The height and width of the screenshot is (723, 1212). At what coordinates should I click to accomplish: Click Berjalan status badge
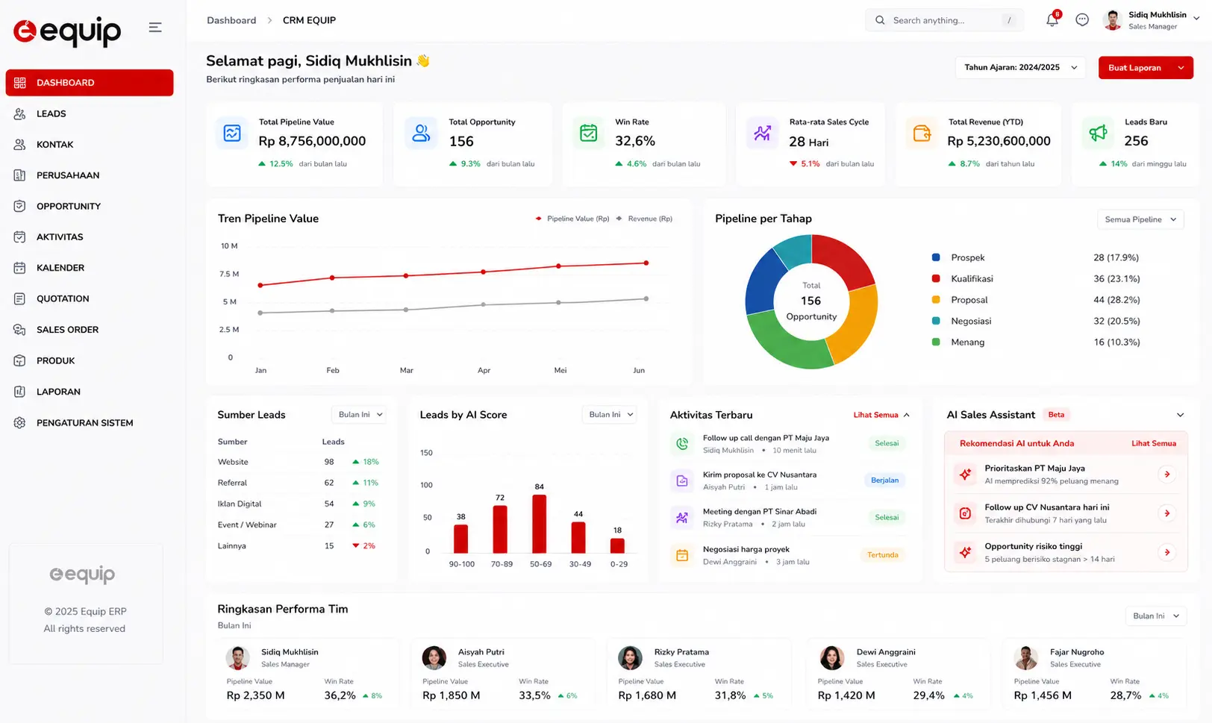pyautogui.click(x=884, y=481)
